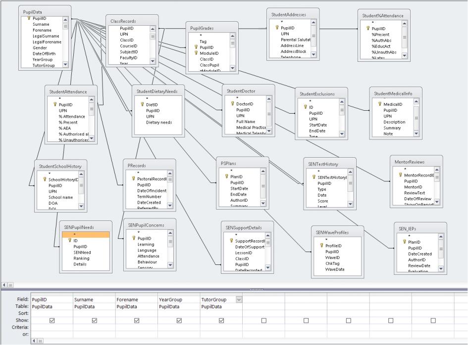Click the key icon beside MedicalID
468x345 pixels.
[x=380, y=104]
